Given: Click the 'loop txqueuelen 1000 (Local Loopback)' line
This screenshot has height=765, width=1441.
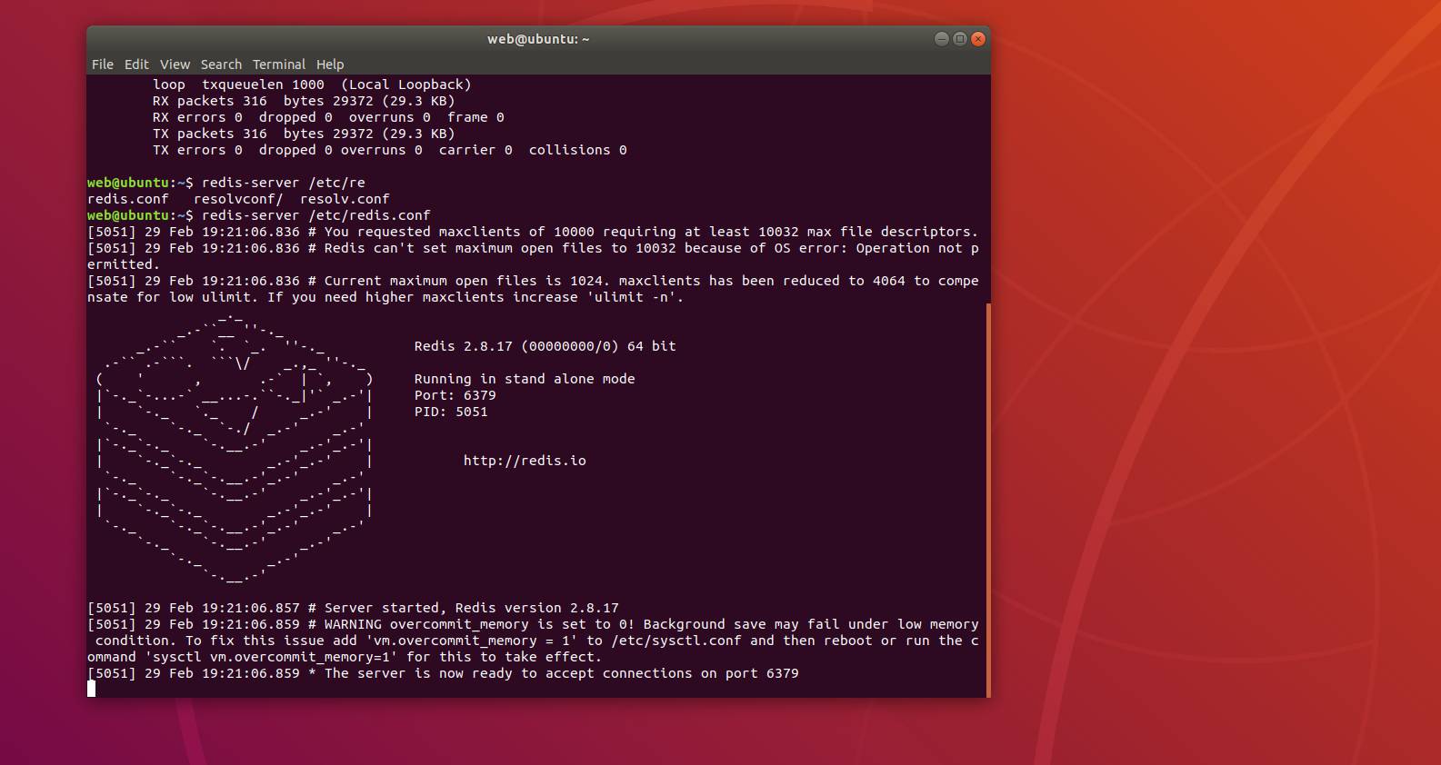Looking at the screenshot, I should [x=312, y=84].
